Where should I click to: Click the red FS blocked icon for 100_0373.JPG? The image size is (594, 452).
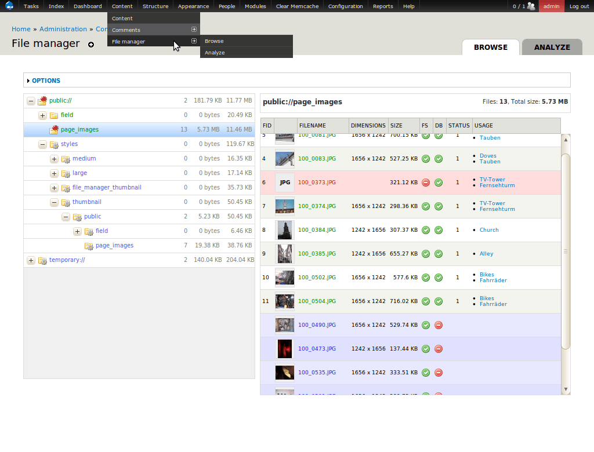click(x=426, y=182)
